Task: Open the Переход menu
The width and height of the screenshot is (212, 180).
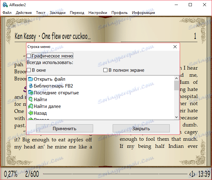Action: 77,13
